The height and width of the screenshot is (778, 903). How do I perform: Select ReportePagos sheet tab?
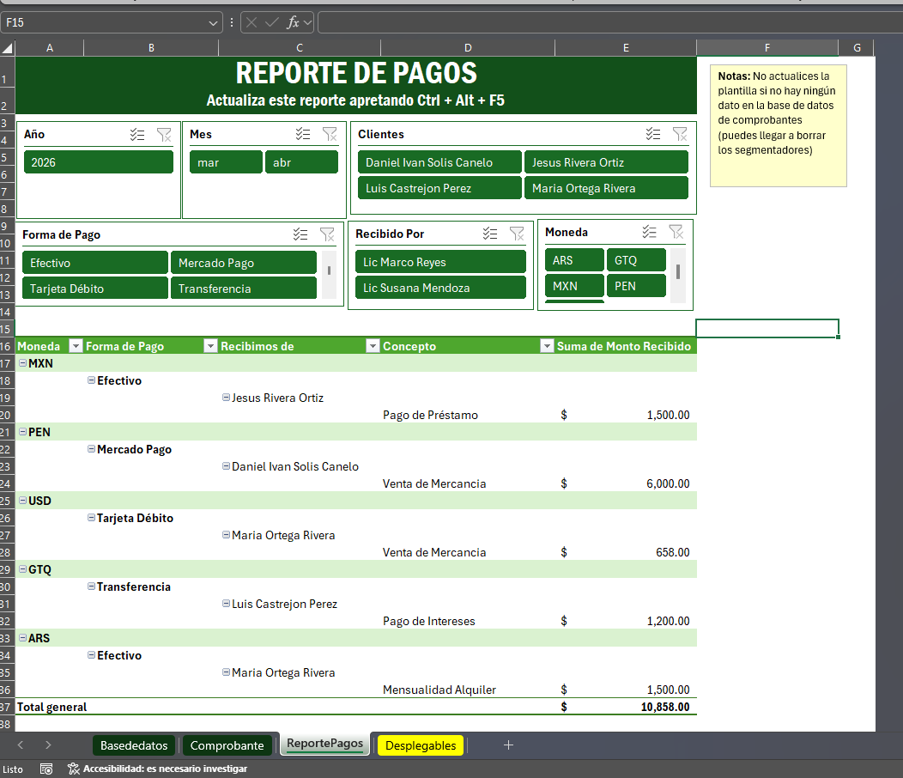click(x=324, y=744)
